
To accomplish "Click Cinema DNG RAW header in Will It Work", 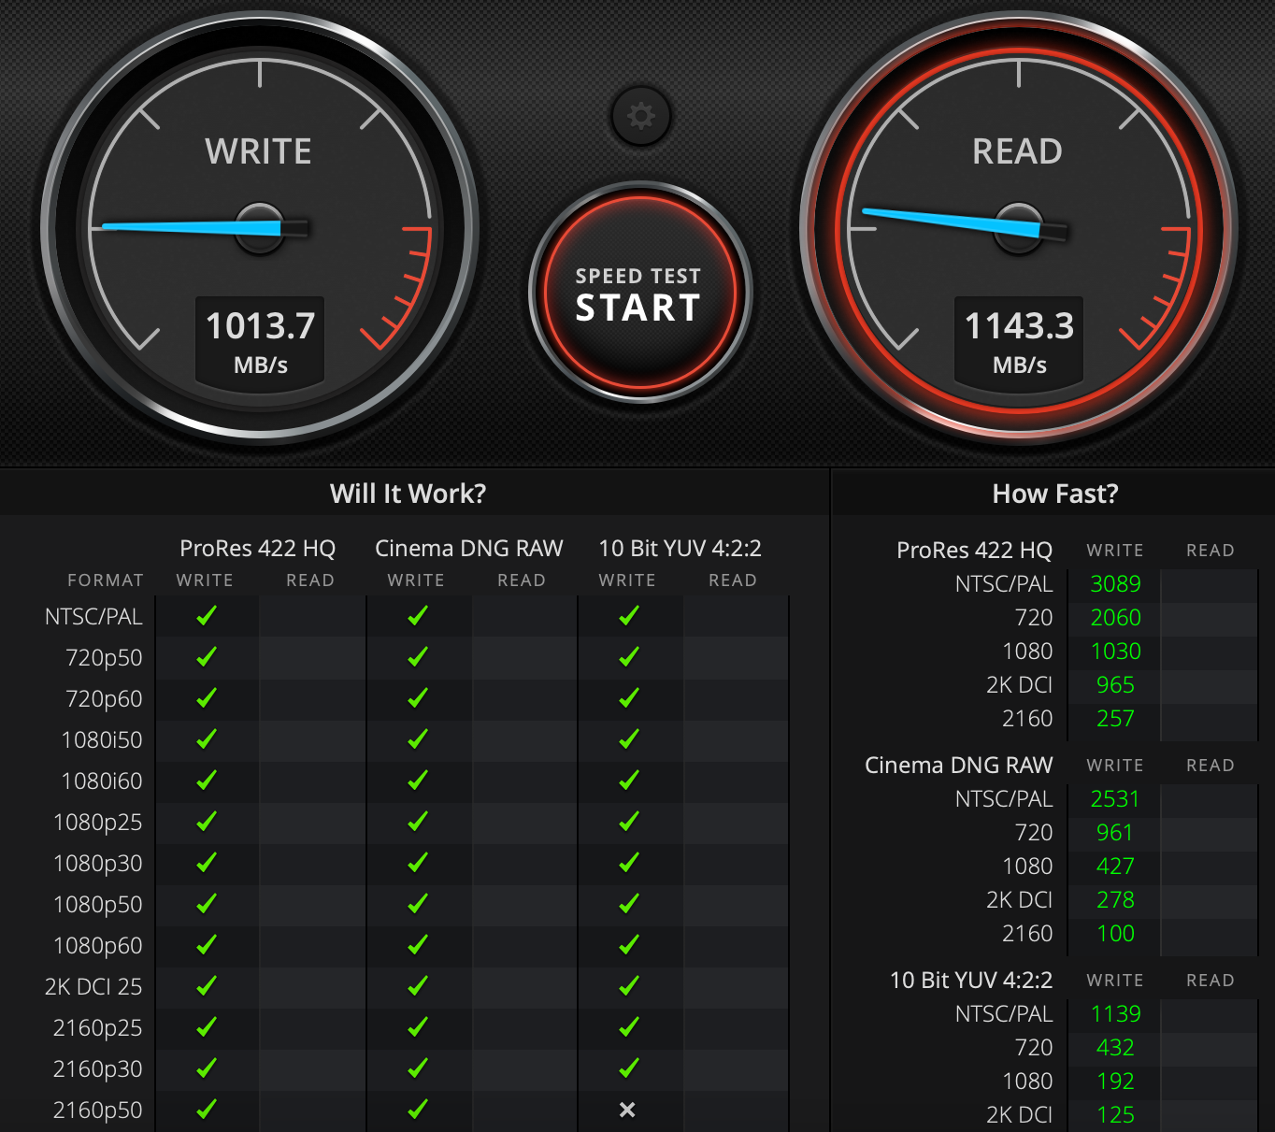I will (x=469, y=549).
